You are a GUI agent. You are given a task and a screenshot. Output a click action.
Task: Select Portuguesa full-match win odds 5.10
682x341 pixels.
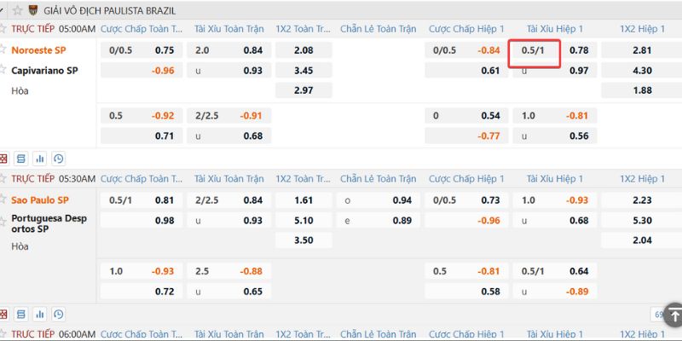coord(303,221)
